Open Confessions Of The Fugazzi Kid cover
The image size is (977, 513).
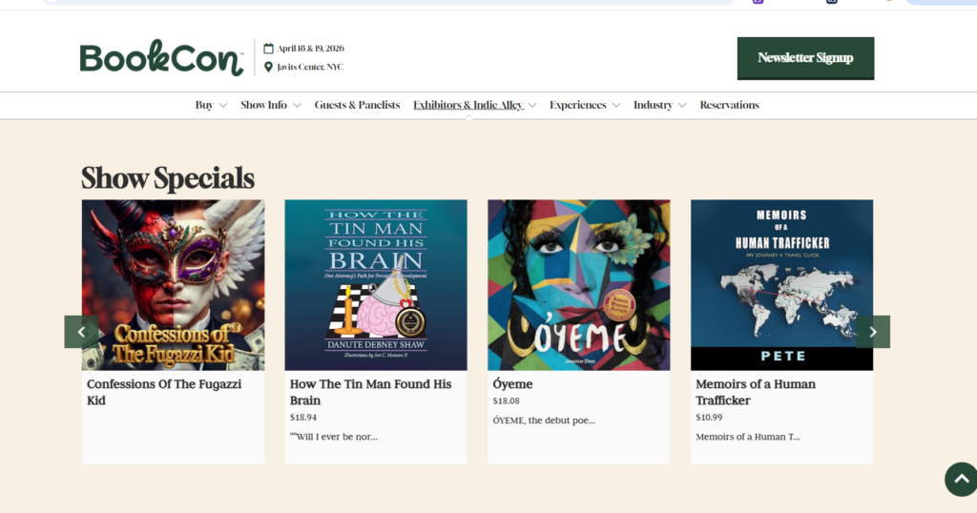(174, 285)
